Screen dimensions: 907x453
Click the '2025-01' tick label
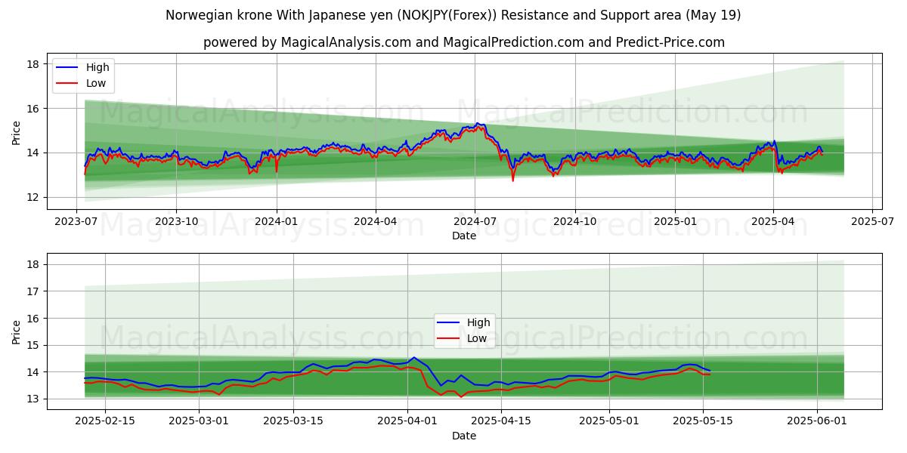coord(674,222)
